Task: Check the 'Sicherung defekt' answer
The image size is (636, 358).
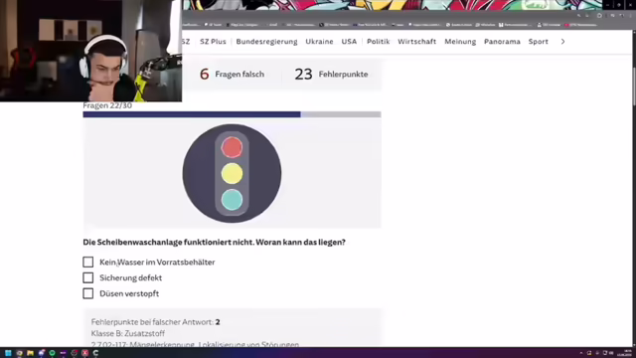Action: pos(88,277)
